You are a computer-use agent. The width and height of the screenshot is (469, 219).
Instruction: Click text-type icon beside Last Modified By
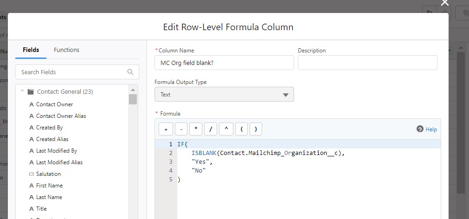coord(32,151)
